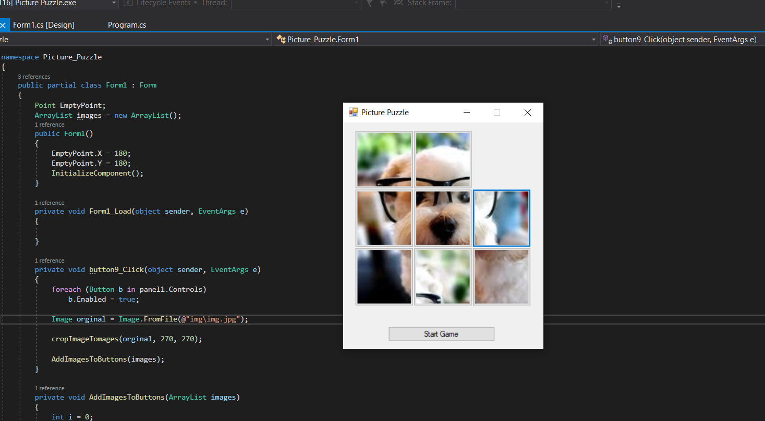Click the Step Into debug icon
Image resolution: width=765 pixels, height=421 pixels.
click(370, 4)
